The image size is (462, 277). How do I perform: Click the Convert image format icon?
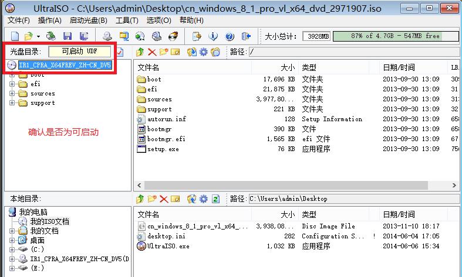[140, 36]
